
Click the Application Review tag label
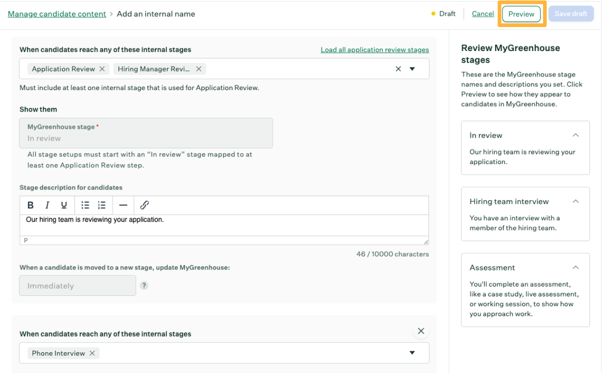(x=64, y=69)
